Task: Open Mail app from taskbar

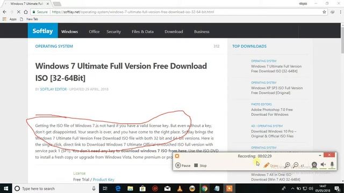Action: (167, 188)
